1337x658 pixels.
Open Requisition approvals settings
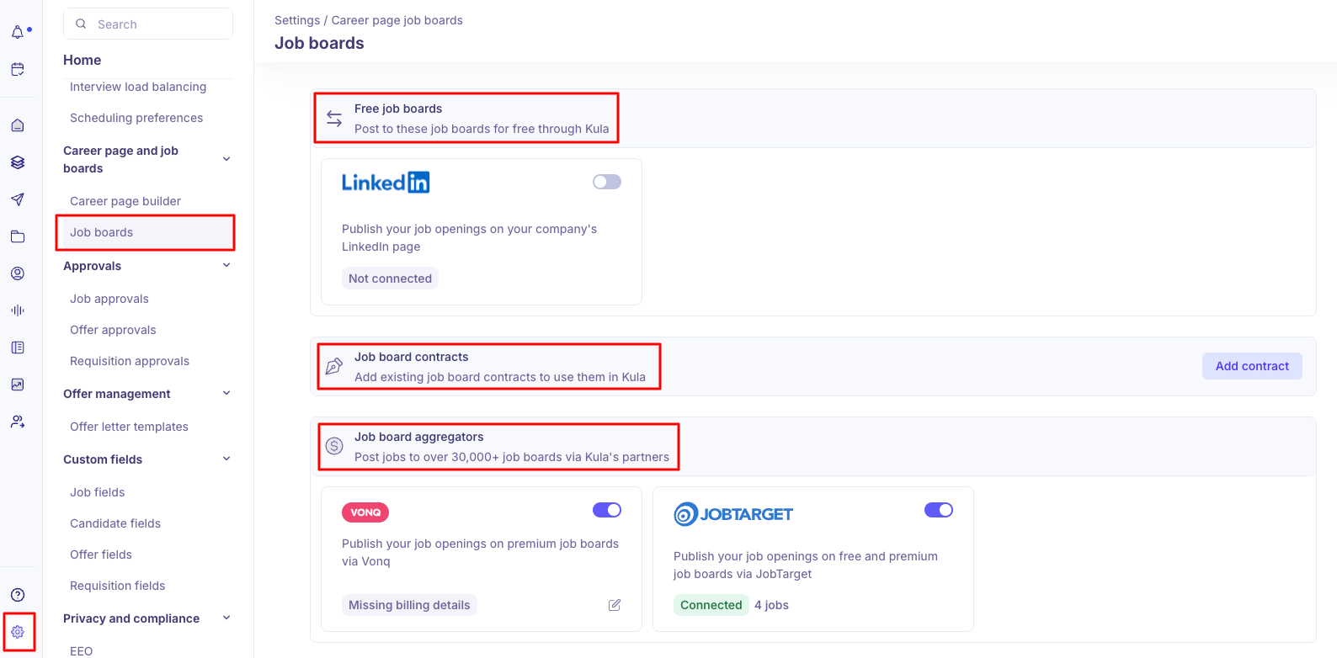click(x=130, y=361)
